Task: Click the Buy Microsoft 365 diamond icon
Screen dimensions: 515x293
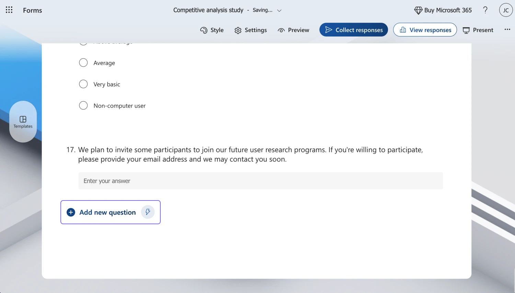Action: click(x=418, y=10)
